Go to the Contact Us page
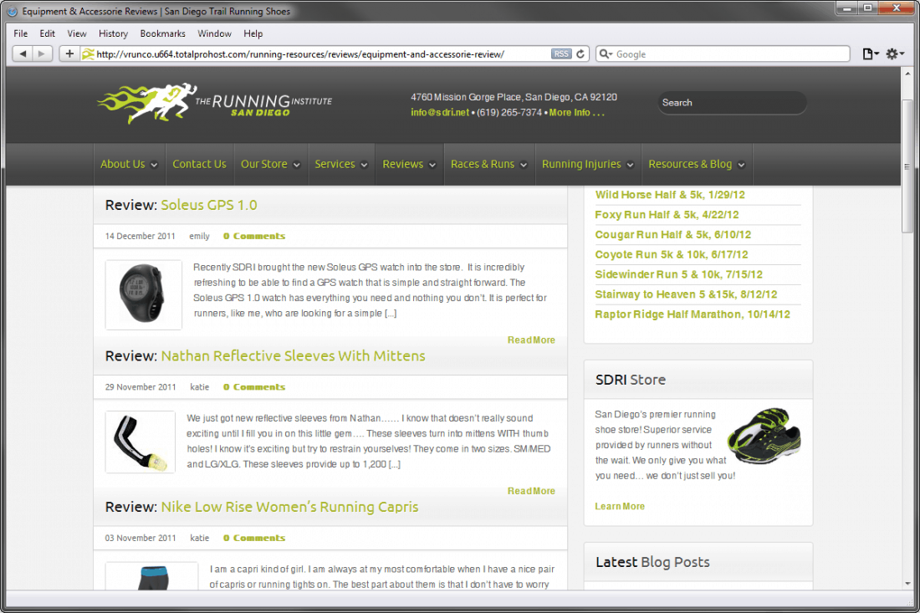The width and height of the screenshot is (920, 613). pos(199,164)
